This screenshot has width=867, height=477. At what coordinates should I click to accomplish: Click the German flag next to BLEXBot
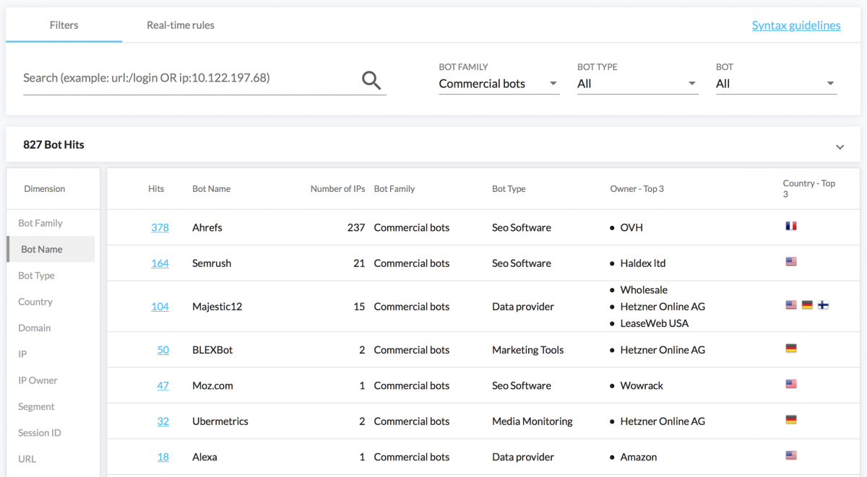click(791, 348)
